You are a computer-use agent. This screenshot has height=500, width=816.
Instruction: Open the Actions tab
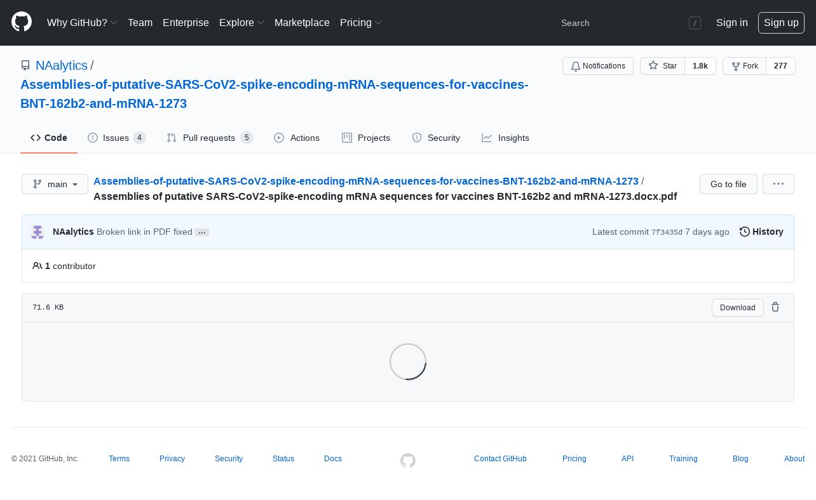(x=297, y=138)
